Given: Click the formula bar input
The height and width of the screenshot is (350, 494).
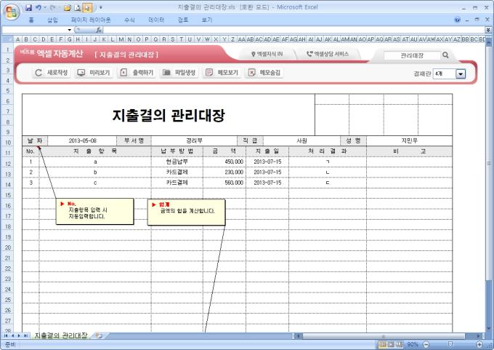Looking at the screenshot, I should (x=294, y=30).
